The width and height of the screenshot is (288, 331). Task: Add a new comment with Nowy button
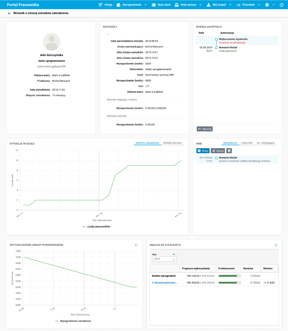(x=203, y=151)
